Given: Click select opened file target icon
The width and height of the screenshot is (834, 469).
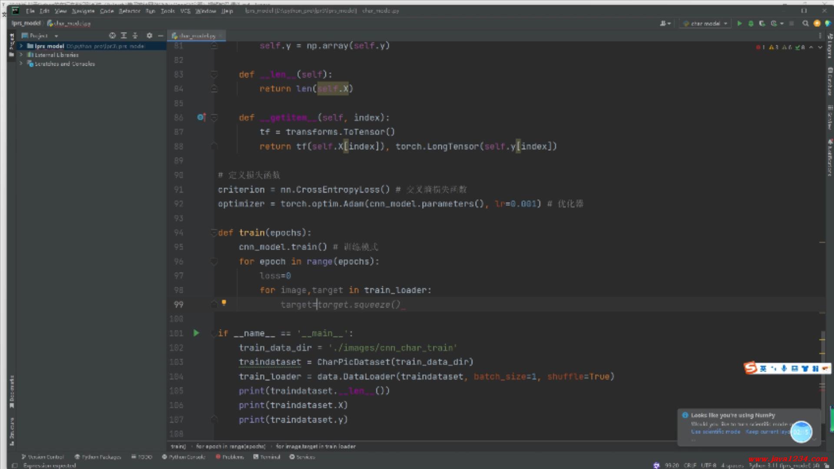Looking at the screenshot, I should (x=112, y=36).
